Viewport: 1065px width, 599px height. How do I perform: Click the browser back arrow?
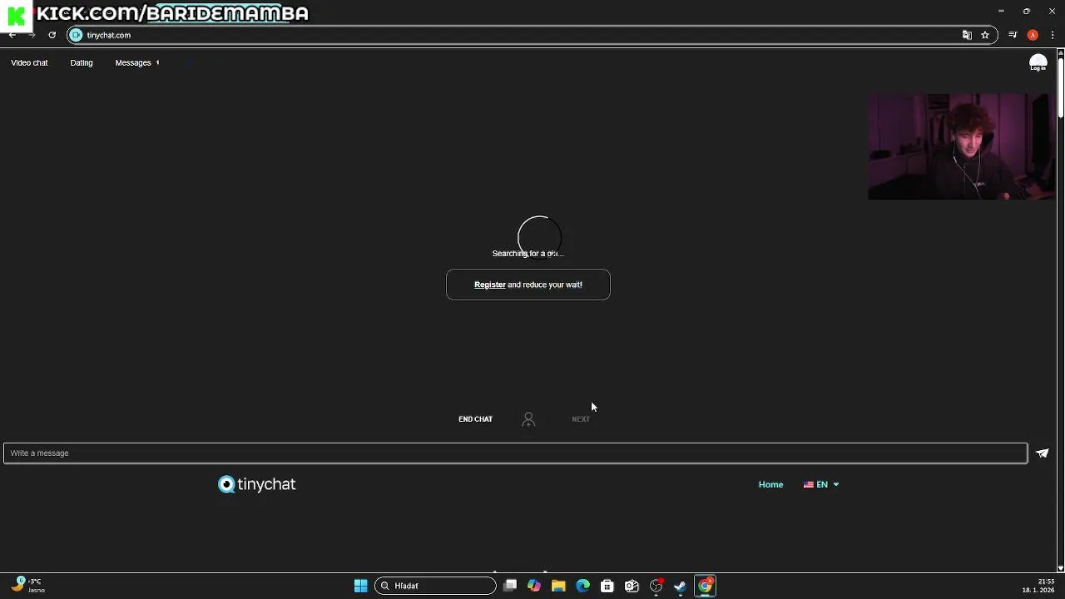[x=12, y=35]
